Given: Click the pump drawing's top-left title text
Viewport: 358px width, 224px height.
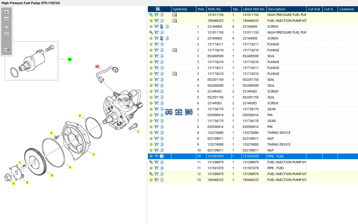Looking at the screenshot, I should click(31, 3).
